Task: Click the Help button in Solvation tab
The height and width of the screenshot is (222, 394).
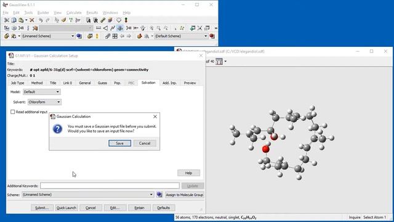Action: click(189, 173)
